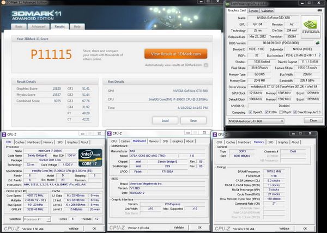Select Graphics Card tab in GPU-Z
The image size is (327, 233).
(237, 10)
